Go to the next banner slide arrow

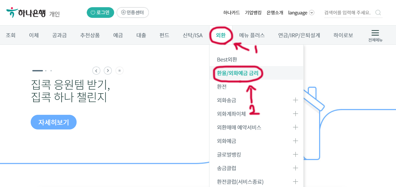[108, 71]
